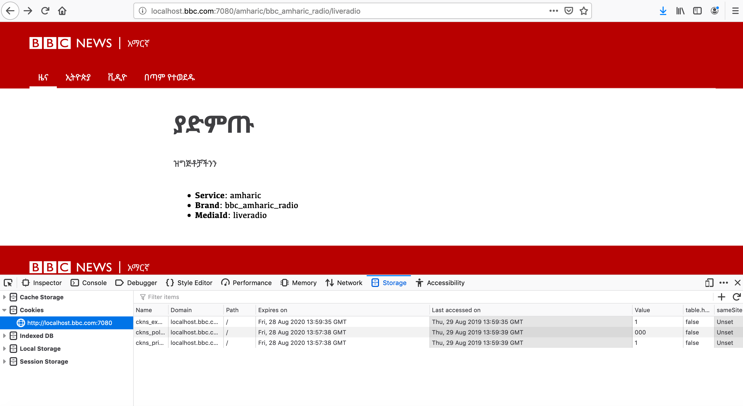Save page to Pocket icon
Screen dimensions: 743x406
click(569, 11)
